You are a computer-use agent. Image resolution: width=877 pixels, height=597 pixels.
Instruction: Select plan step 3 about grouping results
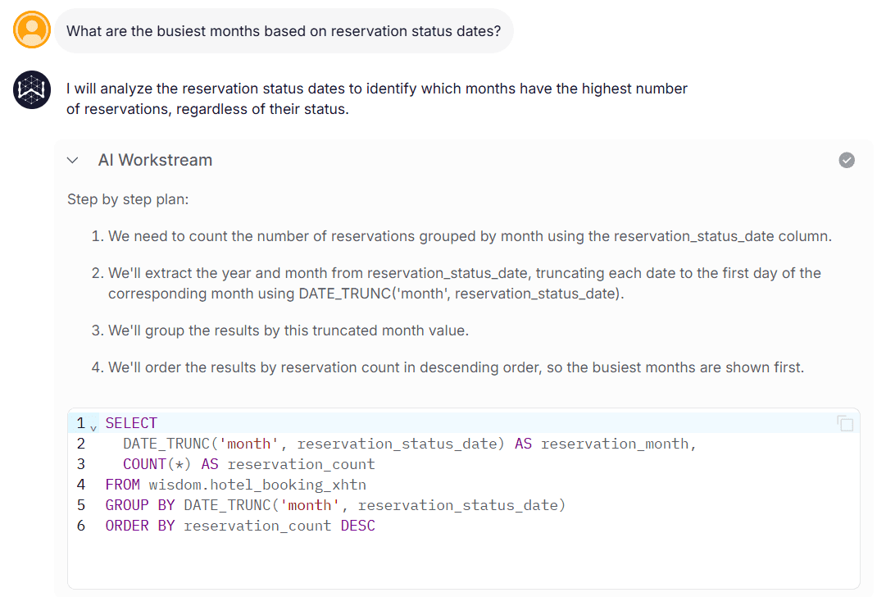[279, 330]
